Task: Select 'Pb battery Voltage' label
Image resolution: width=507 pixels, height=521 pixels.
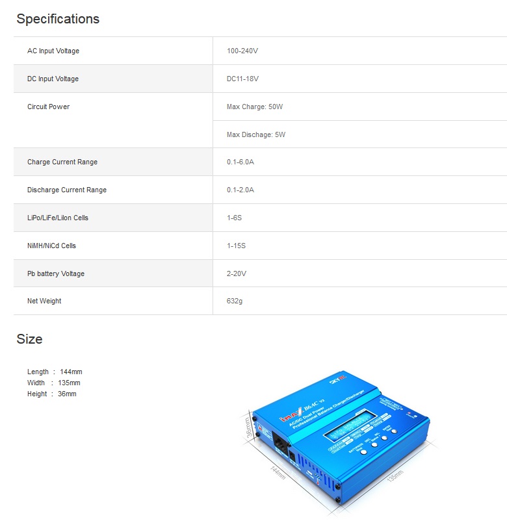Action: point(56,273)
